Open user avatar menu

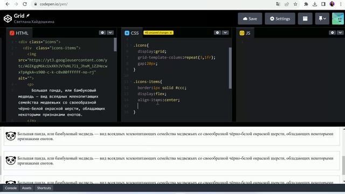tap(338, 19)
